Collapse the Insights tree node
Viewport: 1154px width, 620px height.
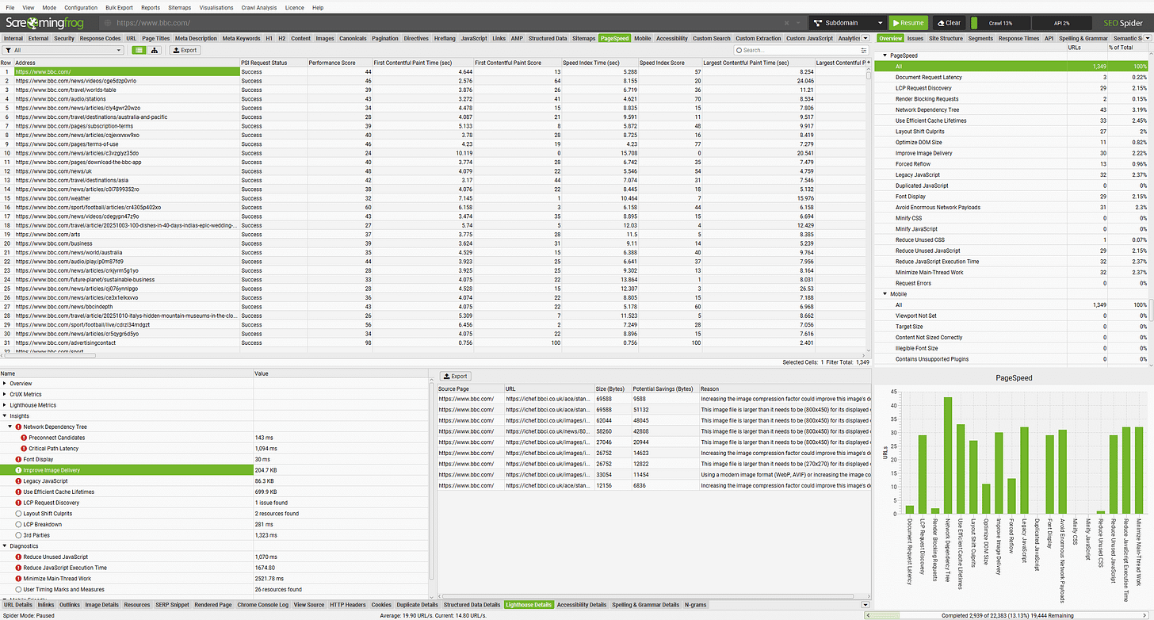5,415
